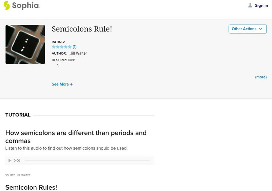Expand the description with (more) link

coord(261,77)
